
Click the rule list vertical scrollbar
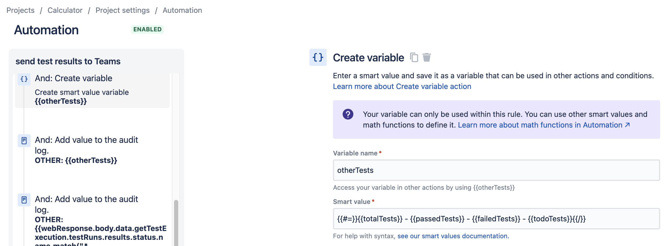pyautogui.click(x=176, y=222)
